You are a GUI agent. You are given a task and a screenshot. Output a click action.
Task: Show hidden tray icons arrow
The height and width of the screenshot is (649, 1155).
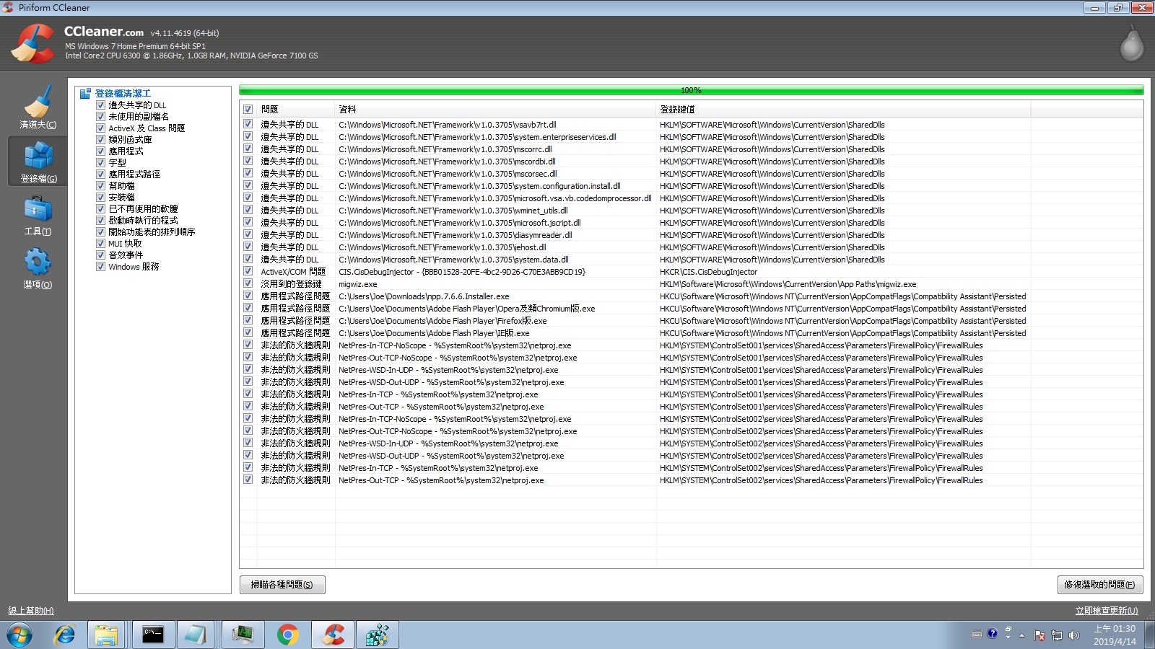click(1021, 635)
